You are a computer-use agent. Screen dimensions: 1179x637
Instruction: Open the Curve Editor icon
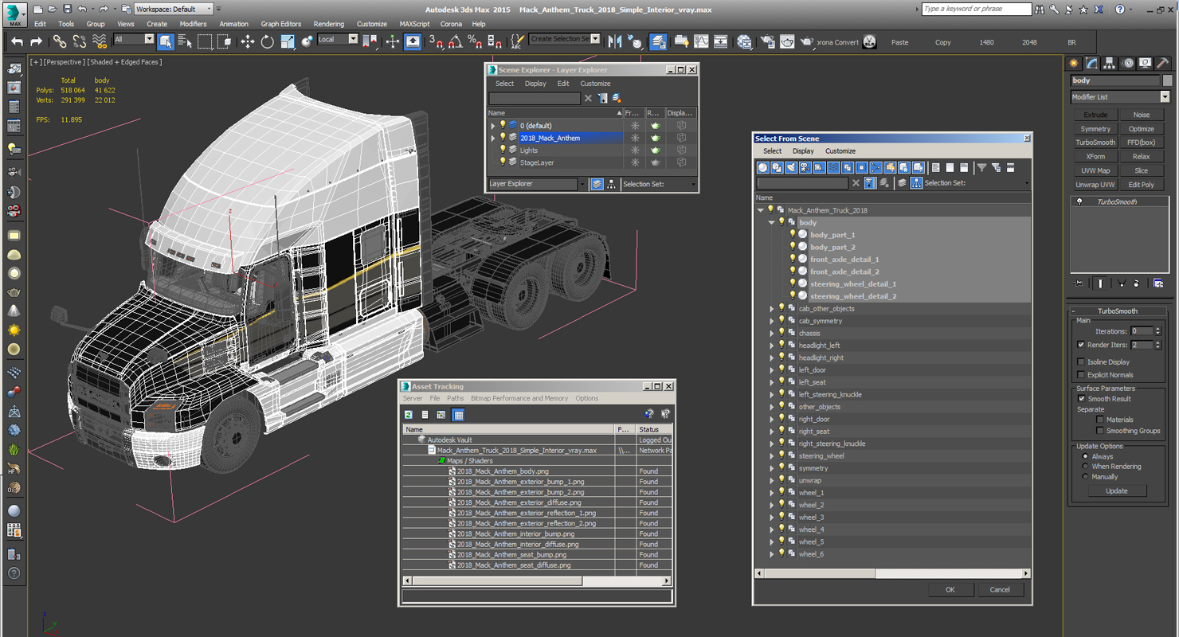(701, 42)
